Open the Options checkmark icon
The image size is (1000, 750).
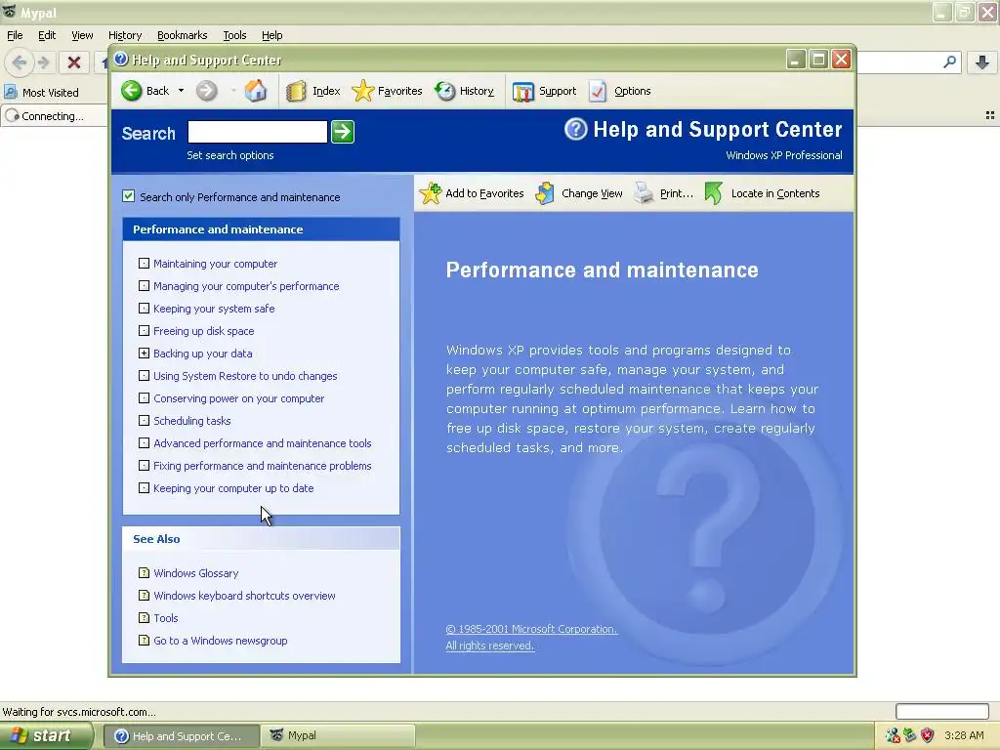tap(598, 91)
